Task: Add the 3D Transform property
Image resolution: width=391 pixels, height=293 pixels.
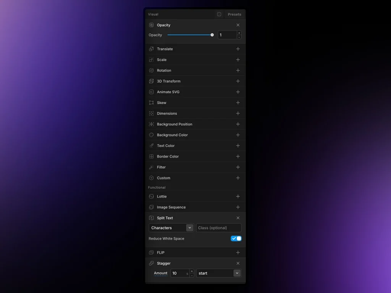Action: click(x=238, y=81)
